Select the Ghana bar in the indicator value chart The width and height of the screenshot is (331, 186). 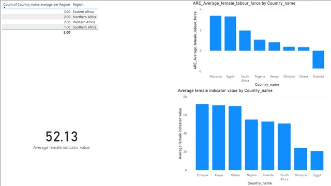click(235, 138)
